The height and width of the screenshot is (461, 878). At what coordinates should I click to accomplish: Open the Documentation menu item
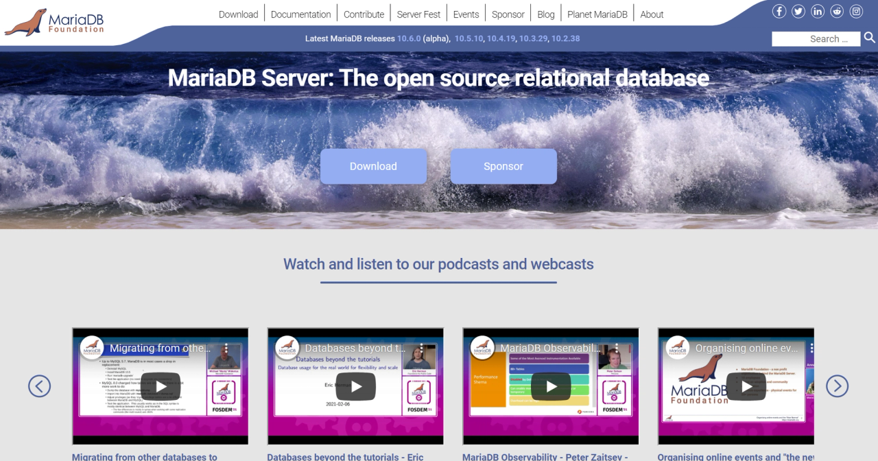300,14
